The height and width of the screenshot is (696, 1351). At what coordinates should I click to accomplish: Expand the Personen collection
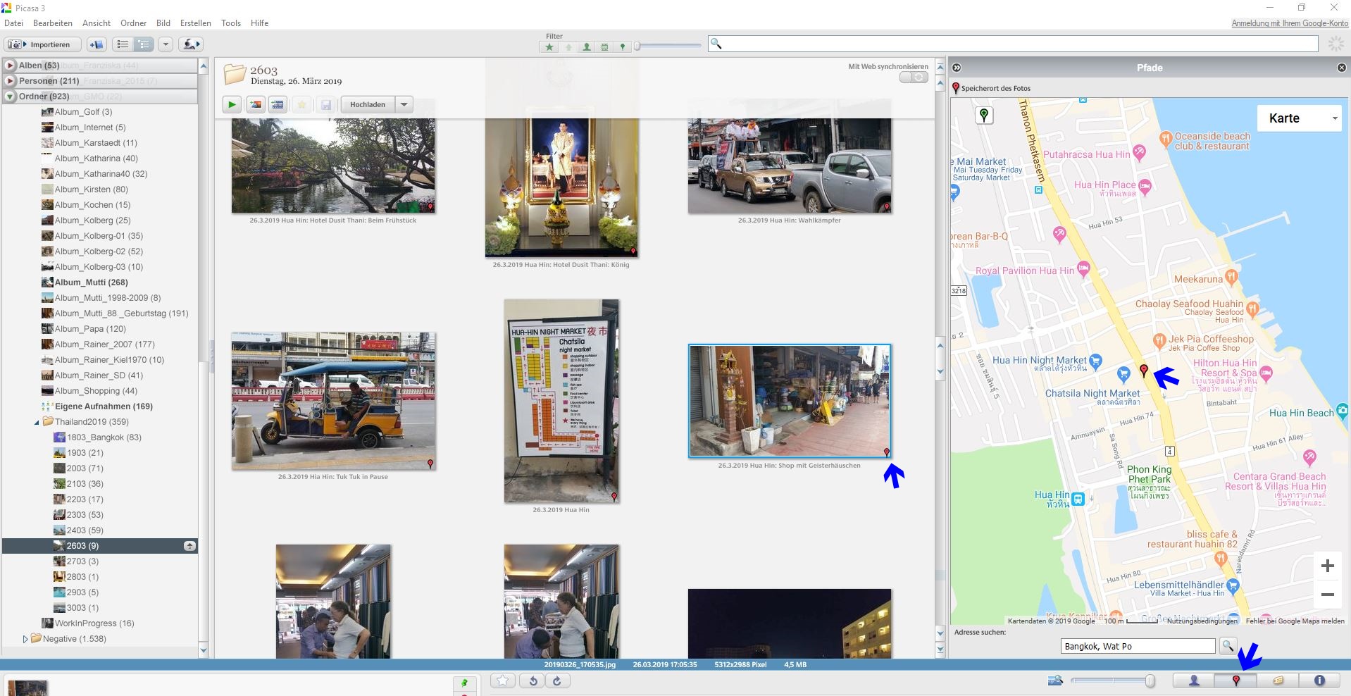[x=10, y=81]
